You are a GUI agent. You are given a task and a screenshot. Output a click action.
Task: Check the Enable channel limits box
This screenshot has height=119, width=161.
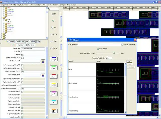(x=22, y=92)
